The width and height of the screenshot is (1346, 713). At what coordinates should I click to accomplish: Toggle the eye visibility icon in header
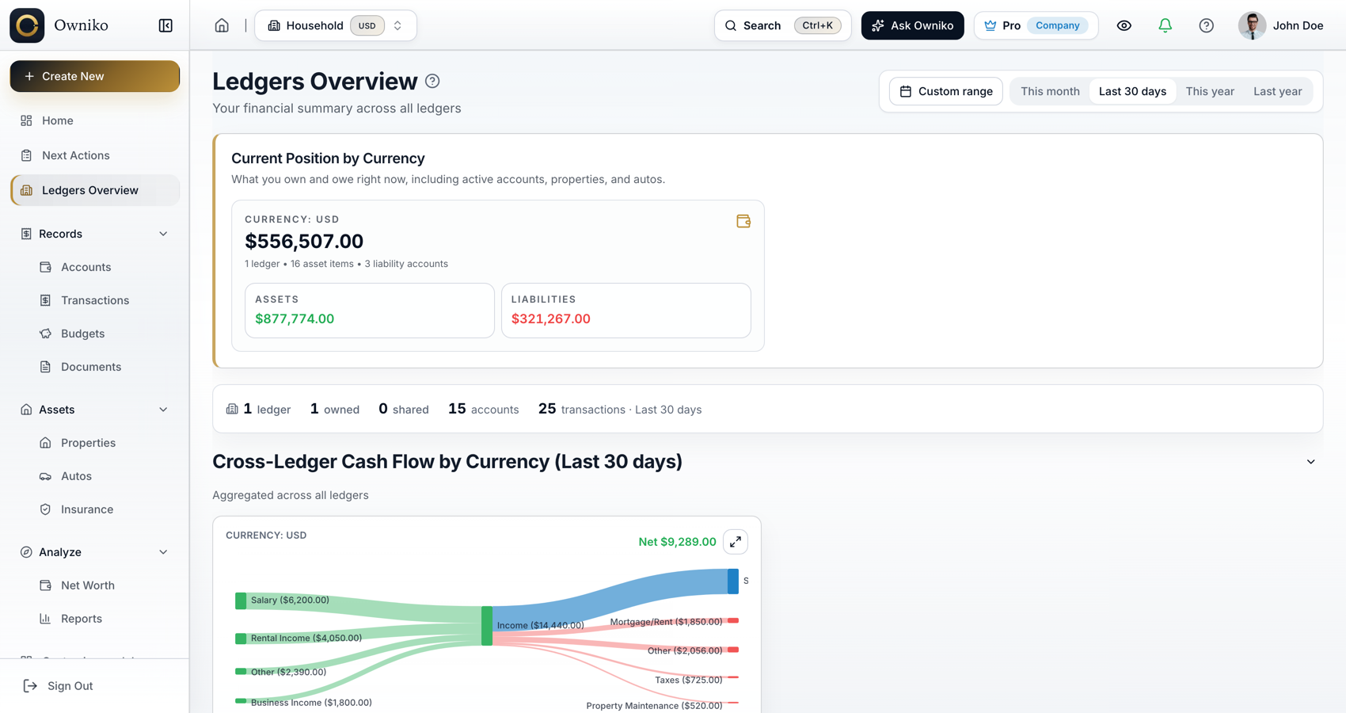click(1124, 25)
